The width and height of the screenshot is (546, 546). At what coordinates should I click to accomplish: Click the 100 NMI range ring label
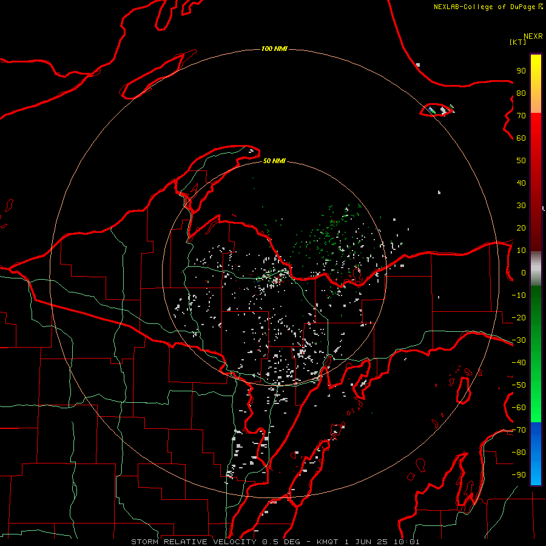click(x=274, y=49)
